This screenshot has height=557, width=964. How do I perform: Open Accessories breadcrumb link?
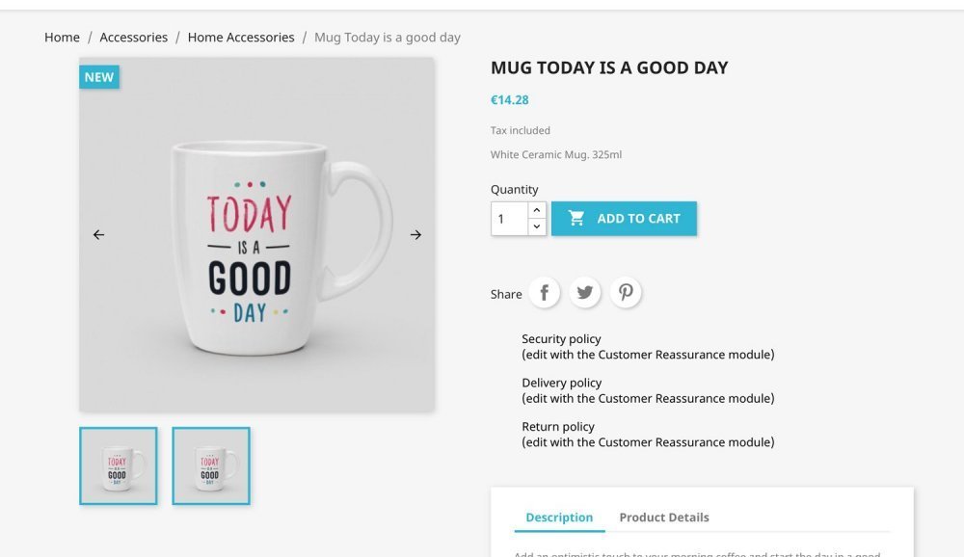coord(134,38)
